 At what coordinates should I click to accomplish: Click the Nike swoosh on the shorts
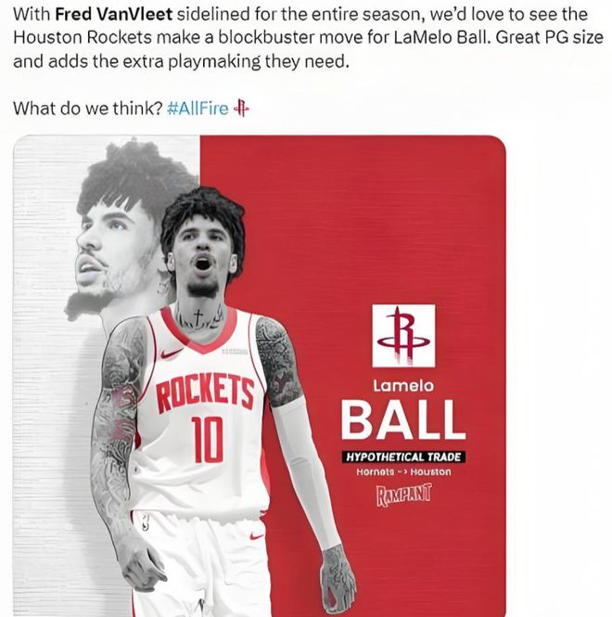(x=257, y=536)
